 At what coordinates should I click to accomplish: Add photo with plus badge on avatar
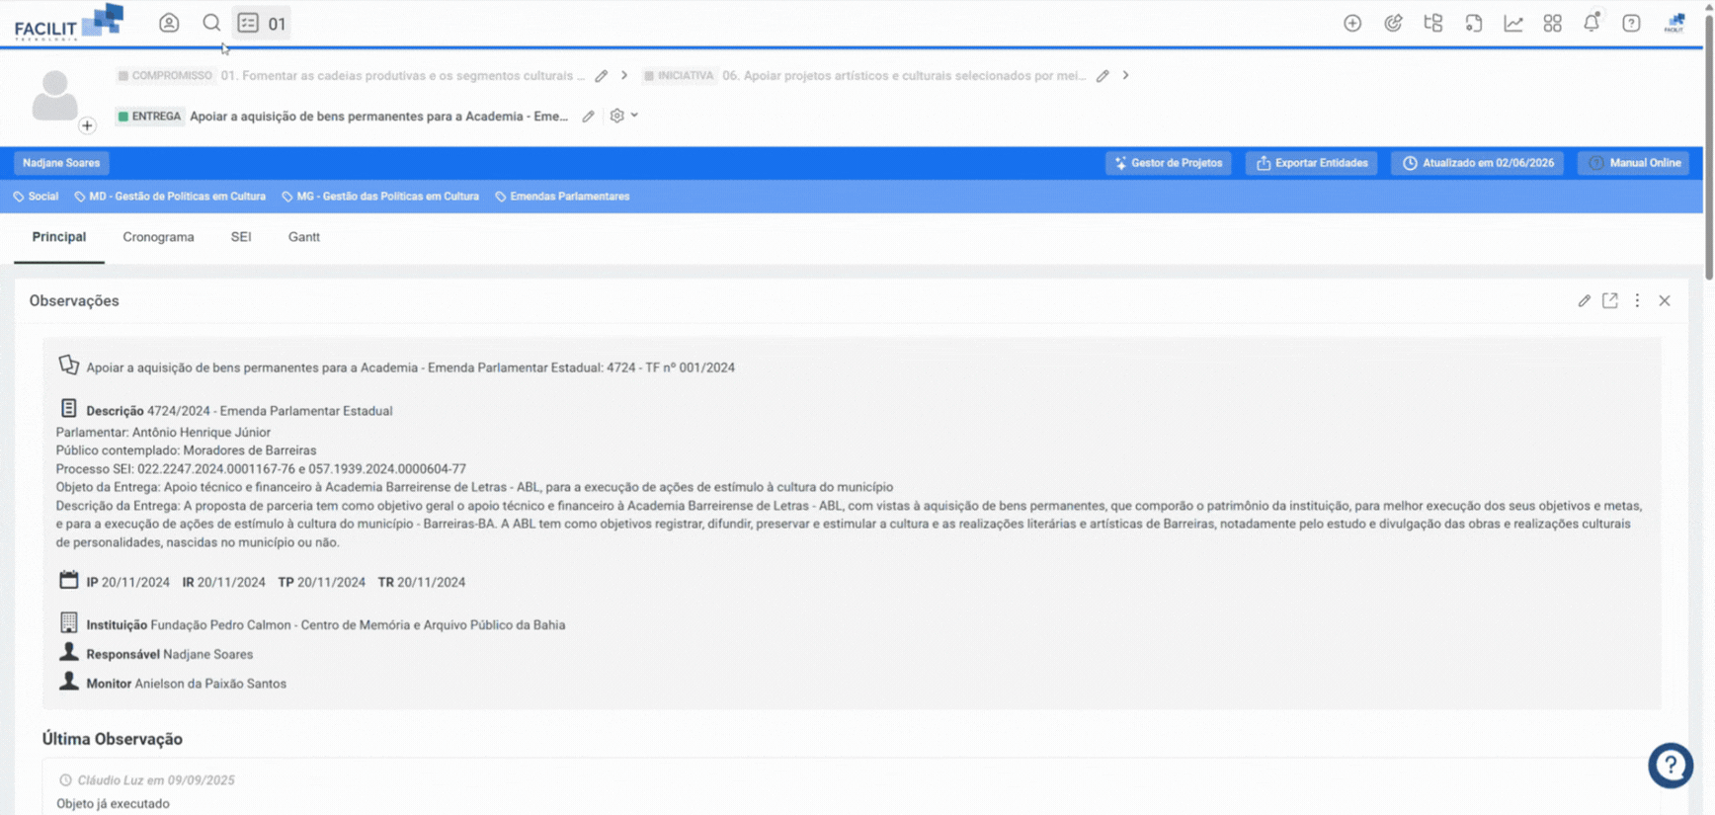(87, 125)
